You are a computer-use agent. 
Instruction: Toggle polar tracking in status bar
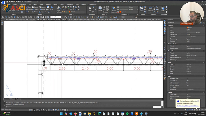click(37, 110)
